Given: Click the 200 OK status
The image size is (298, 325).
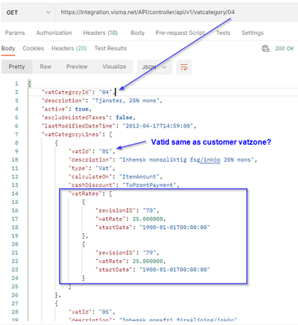Looking at the screenshot, I should (x=284, y=49).
